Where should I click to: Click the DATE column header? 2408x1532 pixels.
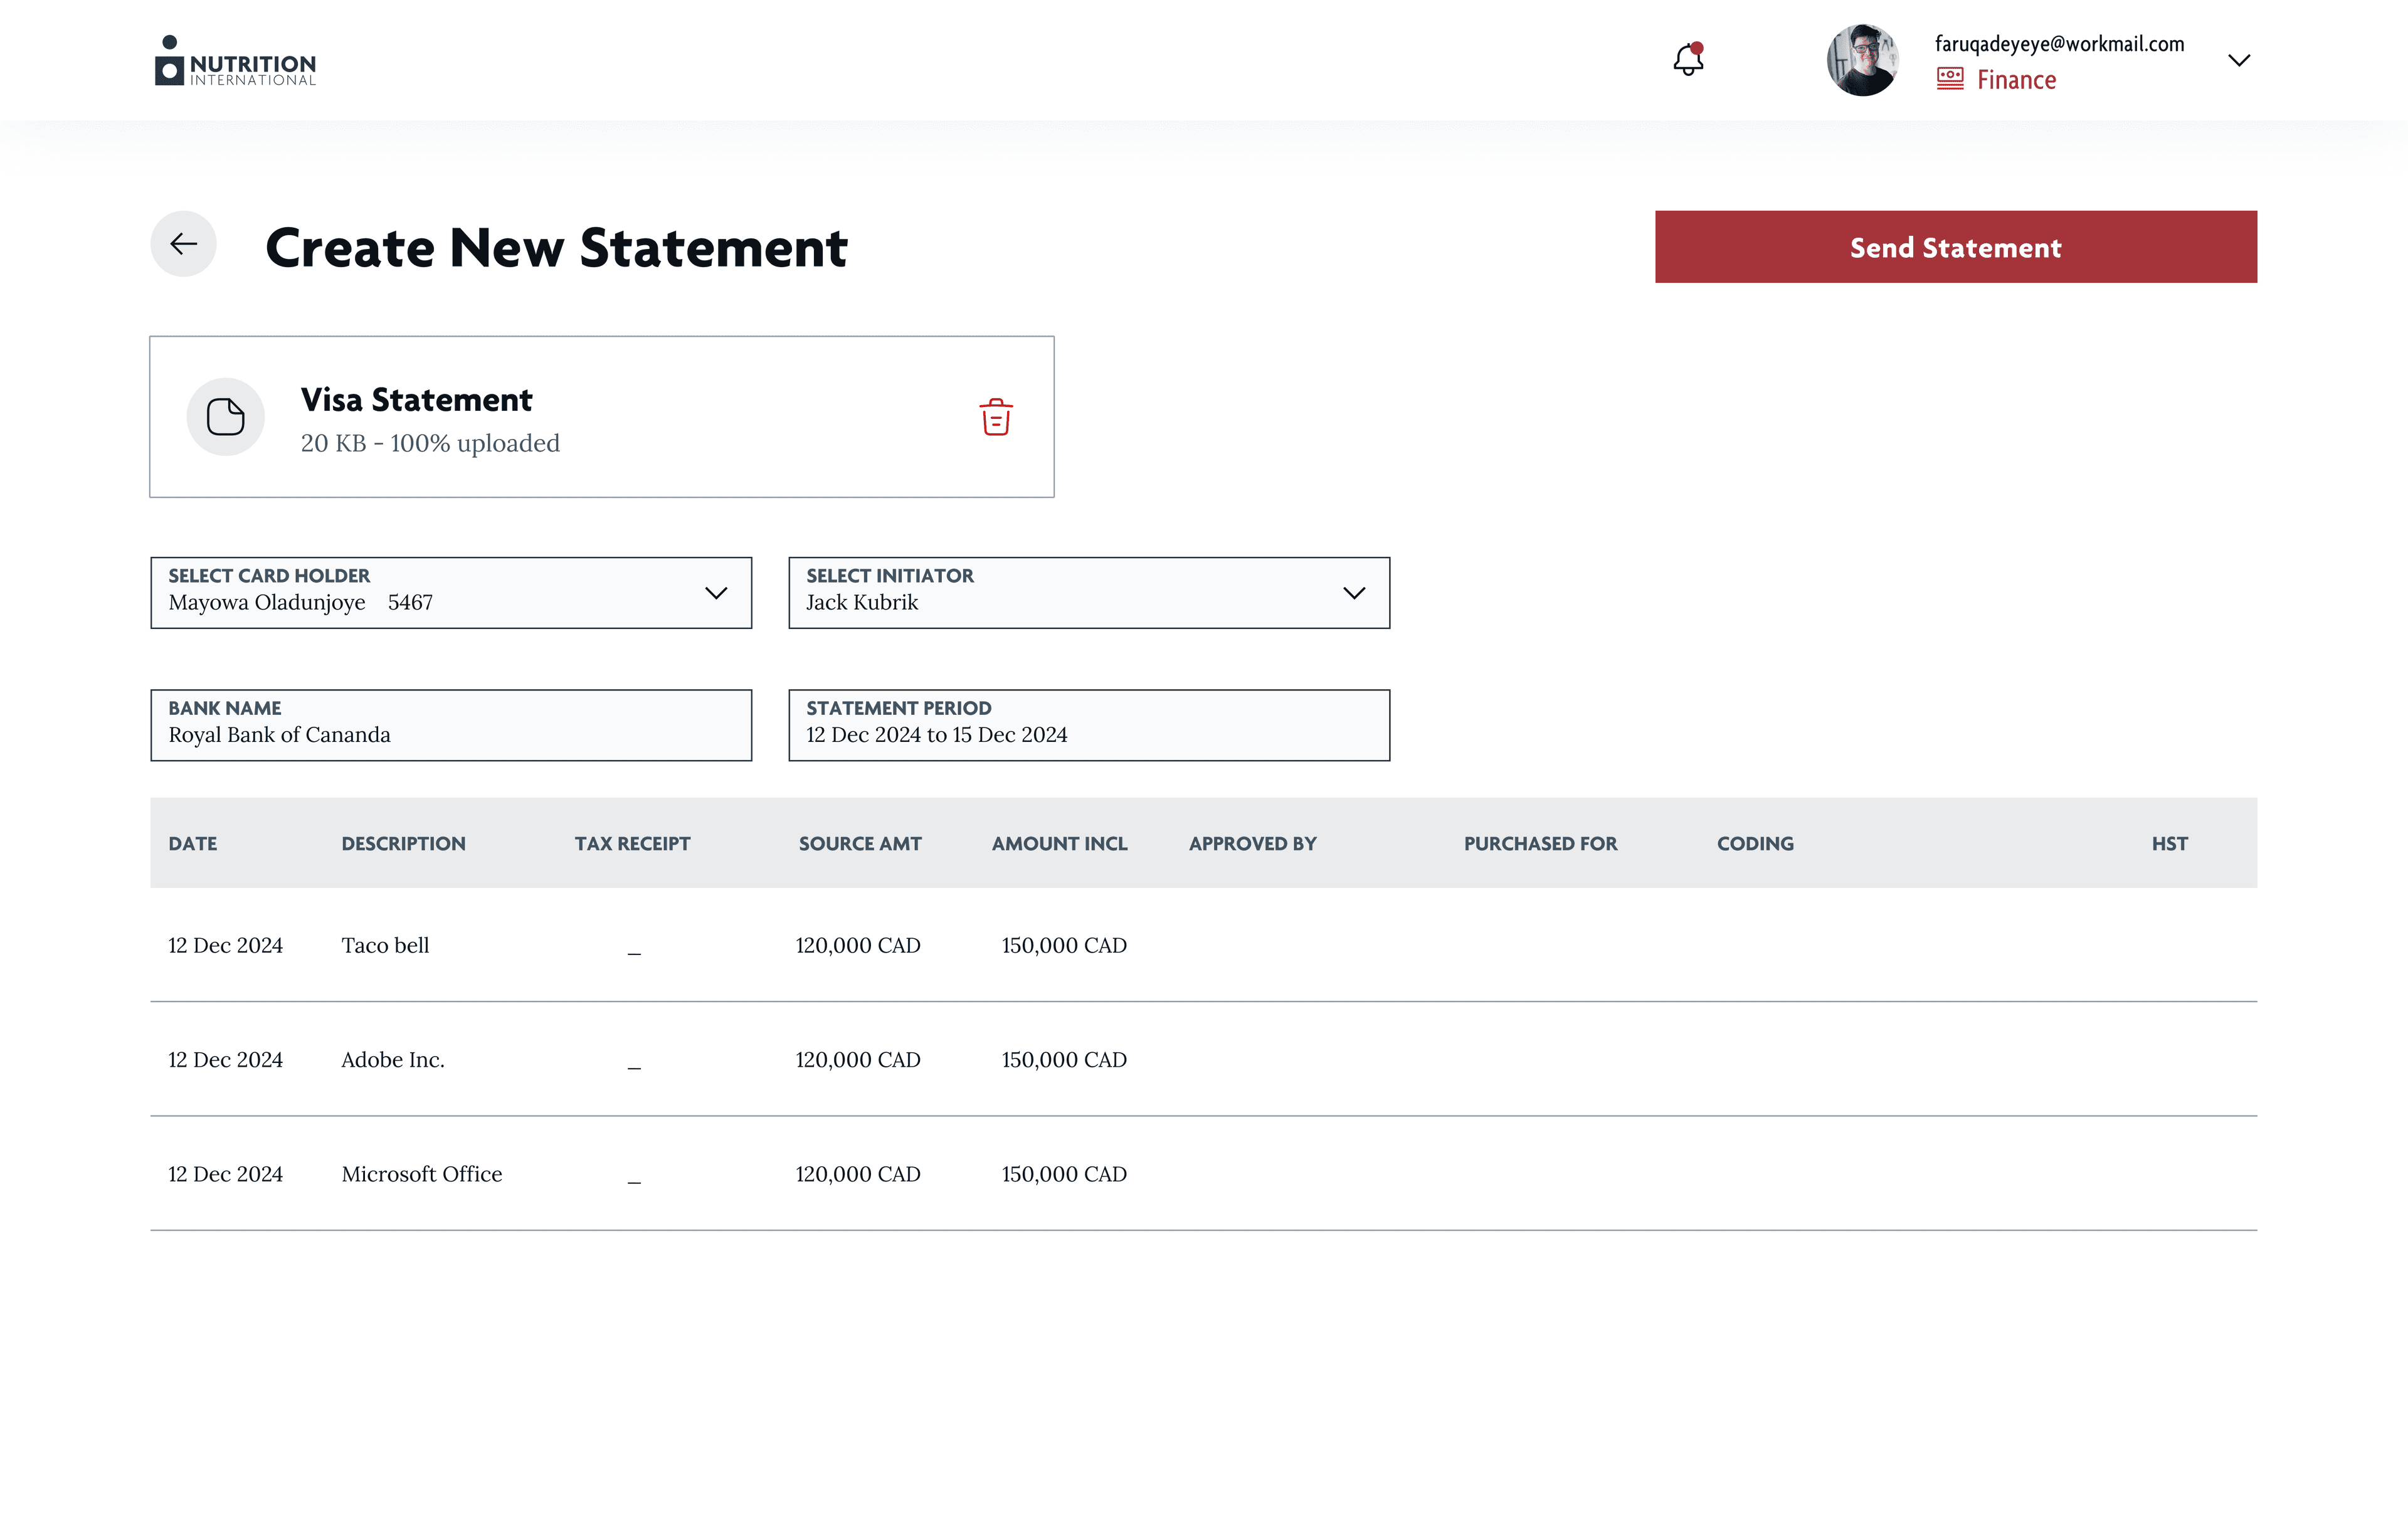193,843
